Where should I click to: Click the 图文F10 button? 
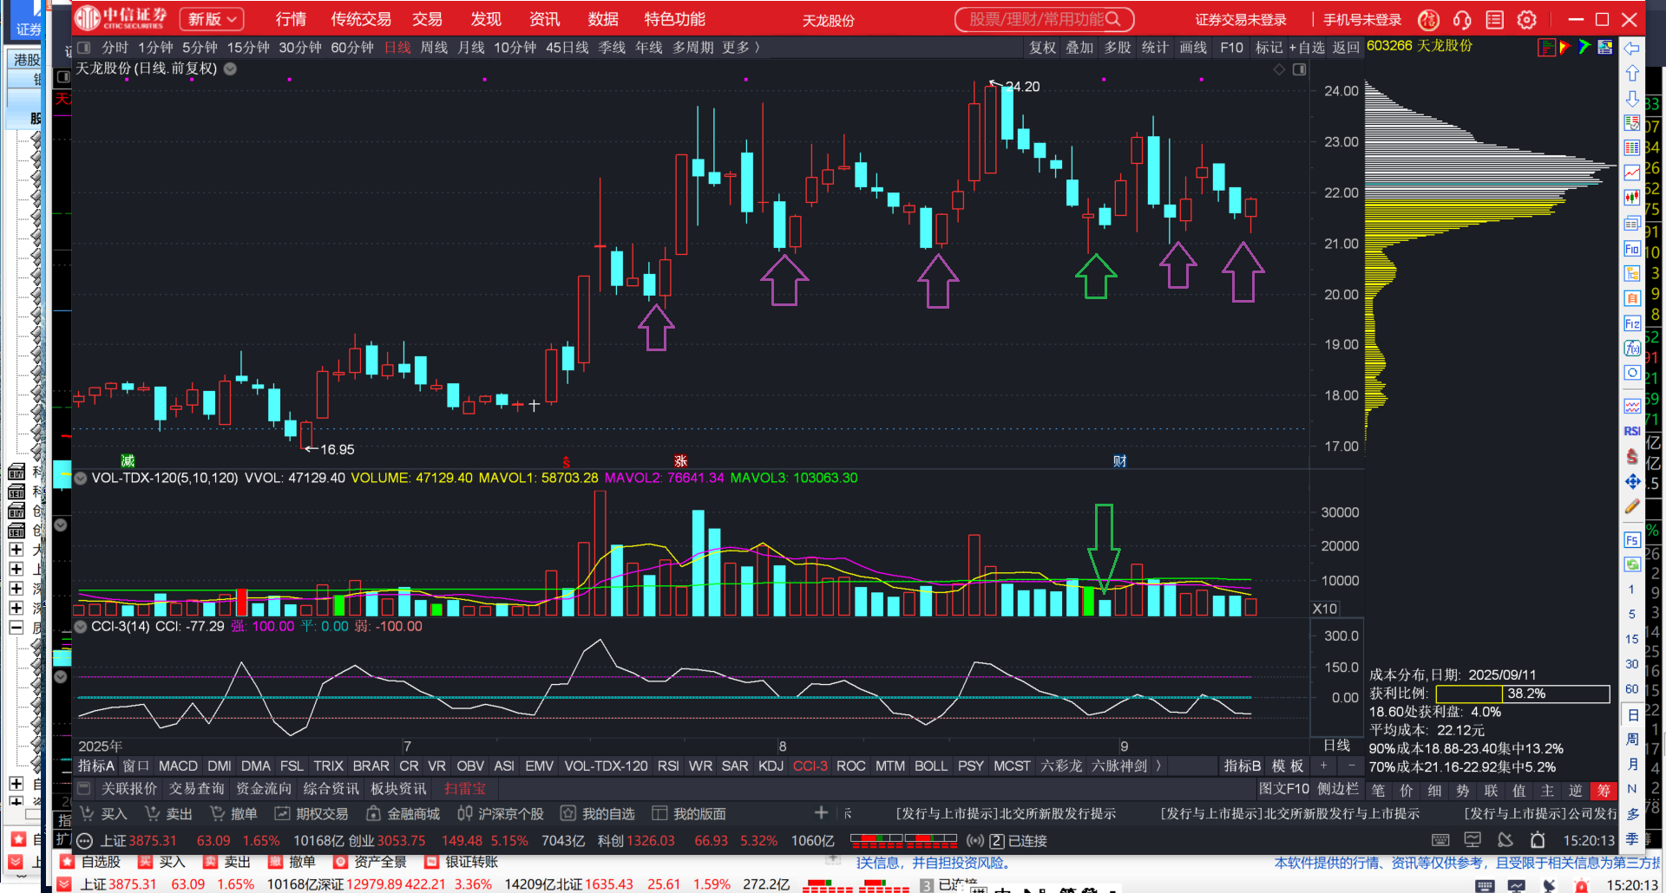pos(1284,789)
